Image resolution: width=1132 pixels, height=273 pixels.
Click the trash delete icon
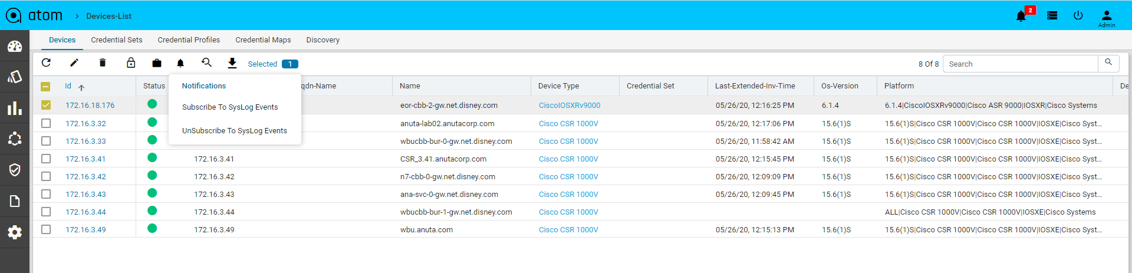tap(103, 63)
